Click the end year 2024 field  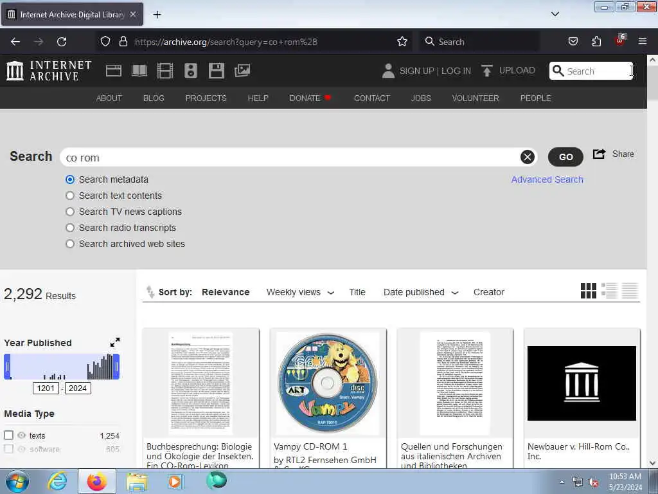78,388
